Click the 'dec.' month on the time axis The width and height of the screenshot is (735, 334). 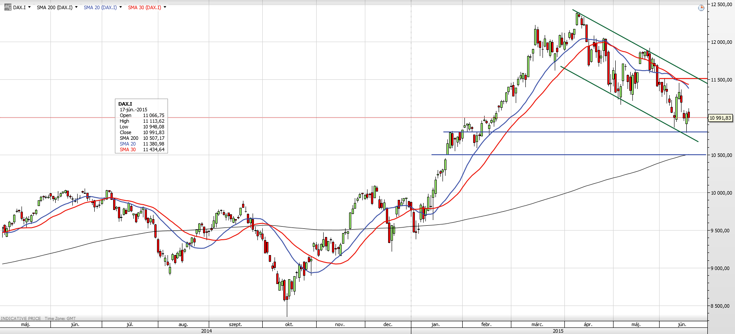[388, 325]
